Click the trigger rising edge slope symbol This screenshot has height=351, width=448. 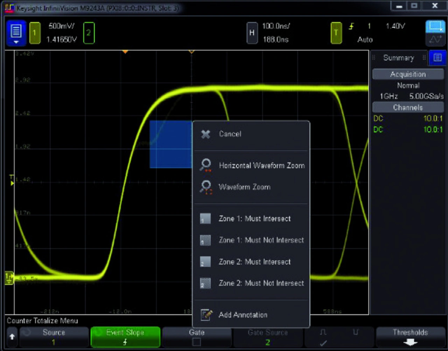(x=351, y=26)
